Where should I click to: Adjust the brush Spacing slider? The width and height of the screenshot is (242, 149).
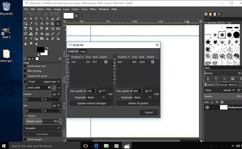click(223, 73)
